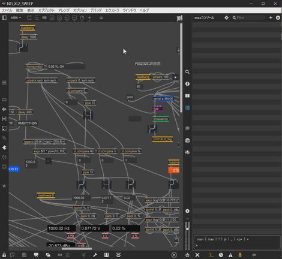Open the snapshots camera icon
This screenshot has width=282, height=259.
pyautogui.click(x=187, y=140)
